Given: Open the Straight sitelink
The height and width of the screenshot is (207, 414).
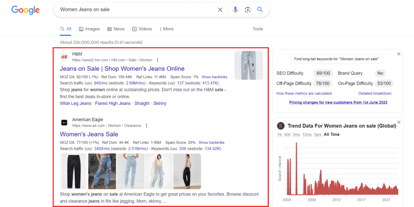Looking at the screenshot, I should [142, 103].
